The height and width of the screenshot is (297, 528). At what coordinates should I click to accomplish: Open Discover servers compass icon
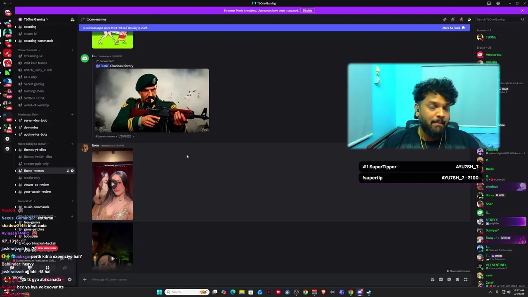tap(7, 148)
